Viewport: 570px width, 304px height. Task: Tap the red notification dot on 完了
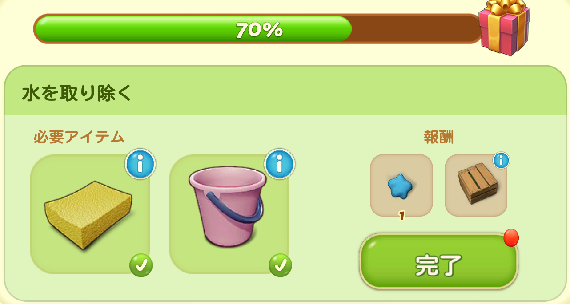511,238
